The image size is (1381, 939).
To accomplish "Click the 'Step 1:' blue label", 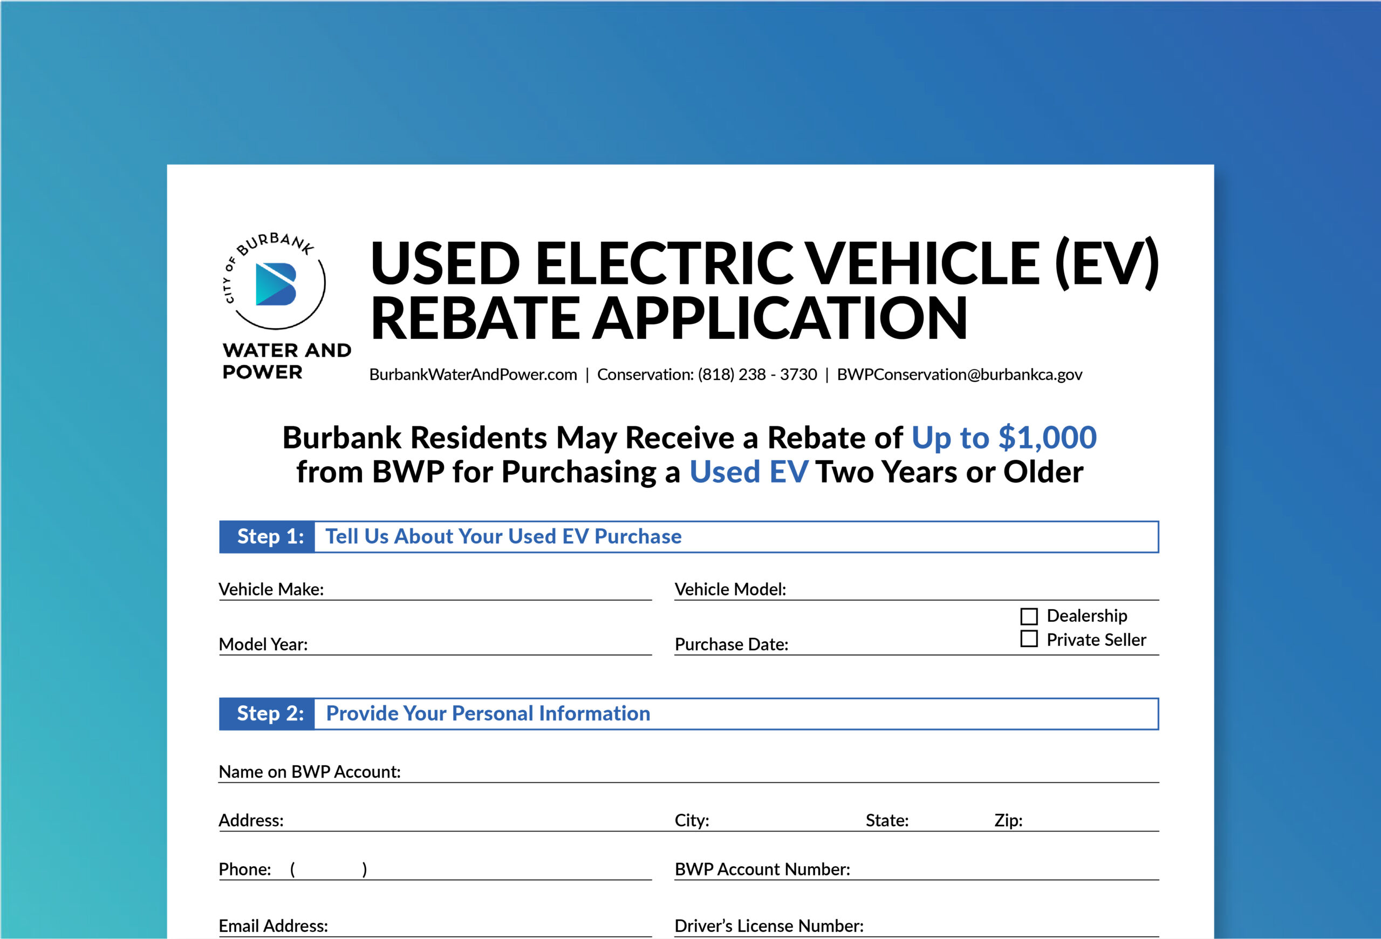I will pyautogui.click(x=268, y=536).
